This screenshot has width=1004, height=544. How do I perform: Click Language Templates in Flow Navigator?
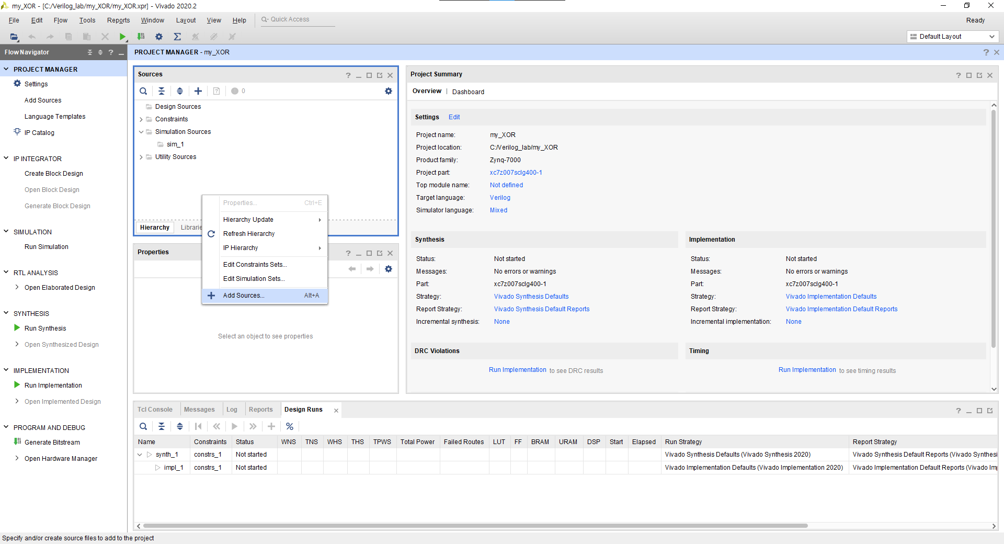[55, 117]
